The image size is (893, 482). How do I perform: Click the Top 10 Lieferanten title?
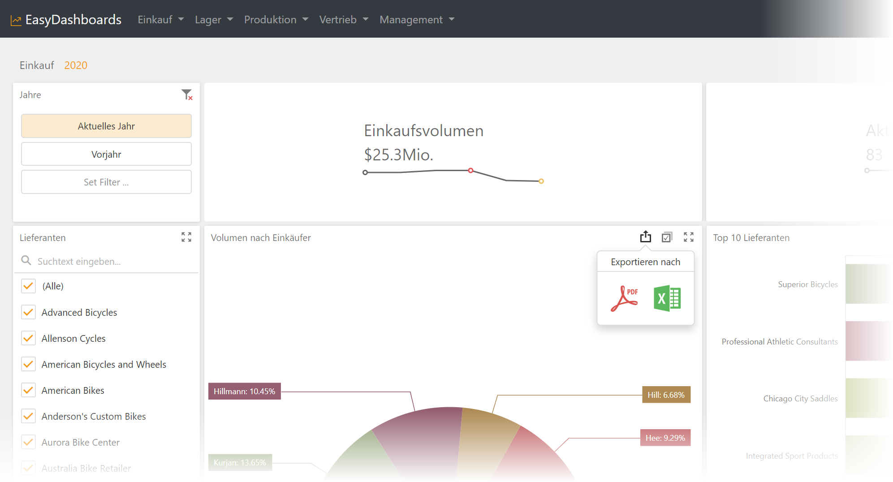(x=751, y=238)
